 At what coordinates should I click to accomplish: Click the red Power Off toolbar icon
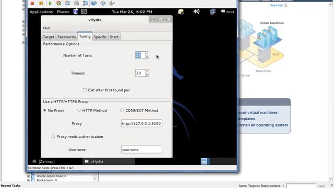tap(32, 3)
